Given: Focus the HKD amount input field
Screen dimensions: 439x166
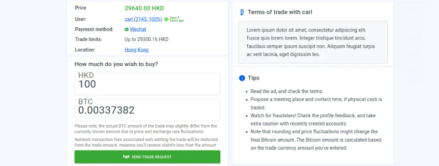Looking at the screenshot, I should [x=147, y=84].
